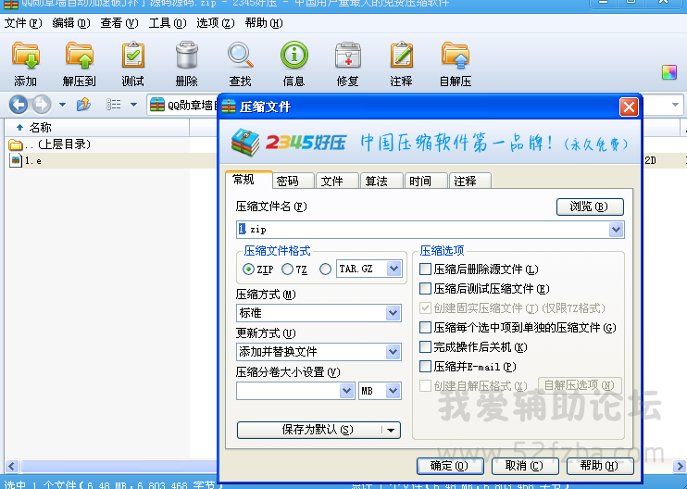Open the 信息 (Info) toolbar icon
Viewport: 687px width, 489px height.
(x=294, y=57)
